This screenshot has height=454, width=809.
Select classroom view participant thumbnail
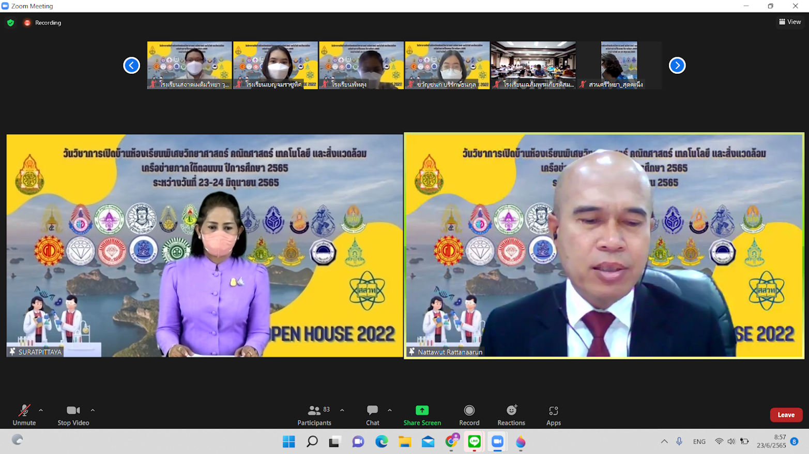tap(533, 66)
